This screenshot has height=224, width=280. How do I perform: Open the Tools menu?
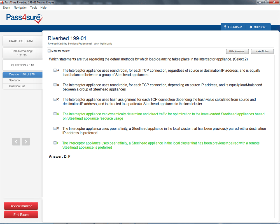[x=34, y=8]
